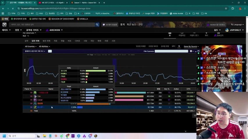This screenshot has height=139, width=248.
Task: Expand the All Abilities dropdown
Action: (x=44, y=47)
